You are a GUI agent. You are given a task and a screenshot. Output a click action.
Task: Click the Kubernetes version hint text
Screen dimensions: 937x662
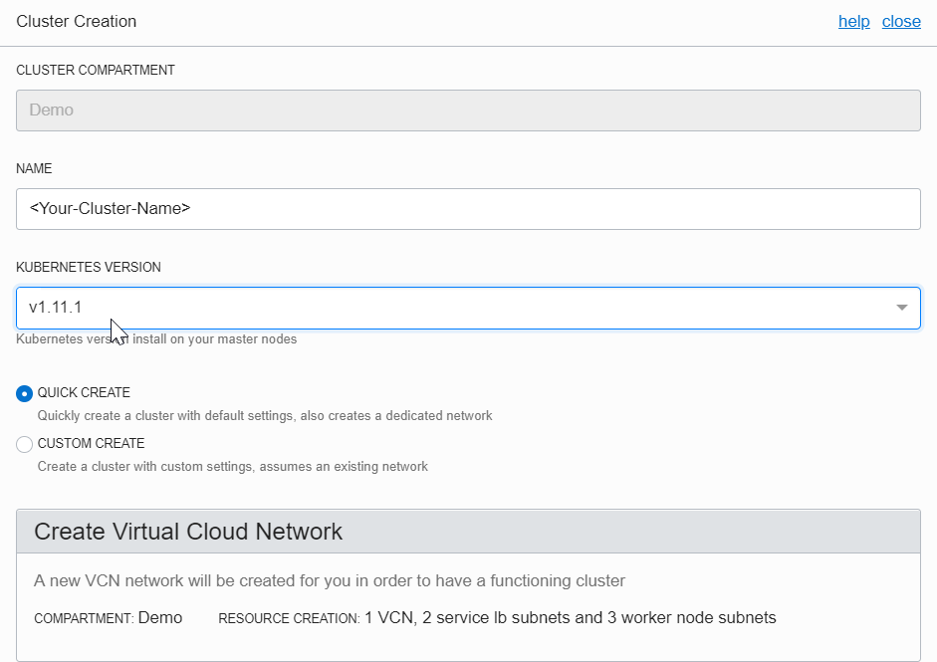pos(156,339)
